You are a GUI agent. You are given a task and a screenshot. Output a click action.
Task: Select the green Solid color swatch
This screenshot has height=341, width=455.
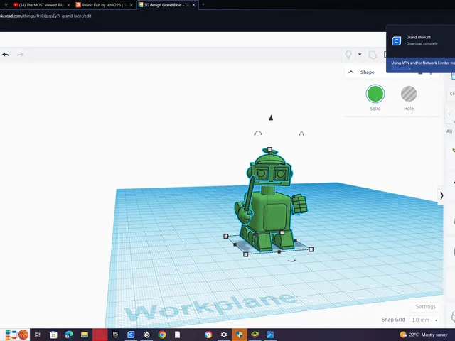click(x=375, y=94)
